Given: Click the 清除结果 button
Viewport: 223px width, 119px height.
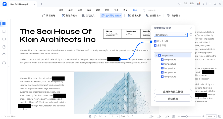Looking at the screenshot, I should [173, 99].
